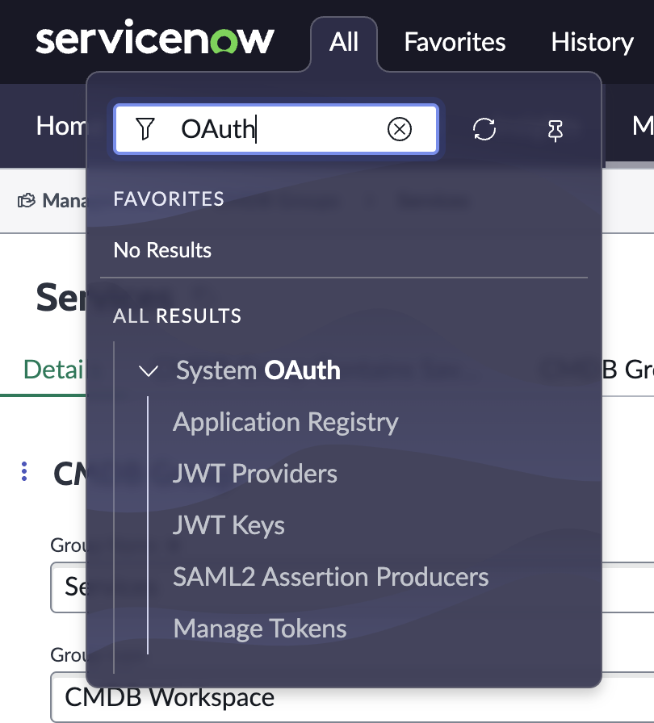Open the Favorites menu
Viewport: 654px width, 723px height.
pos(455,43)
